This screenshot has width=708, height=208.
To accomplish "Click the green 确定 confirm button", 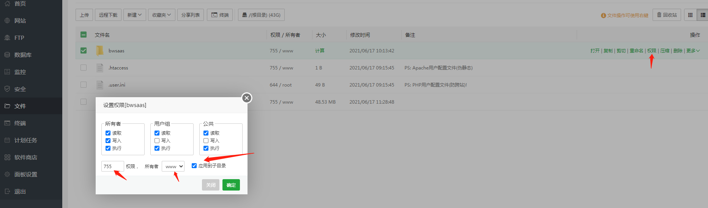I will [231, 185].
